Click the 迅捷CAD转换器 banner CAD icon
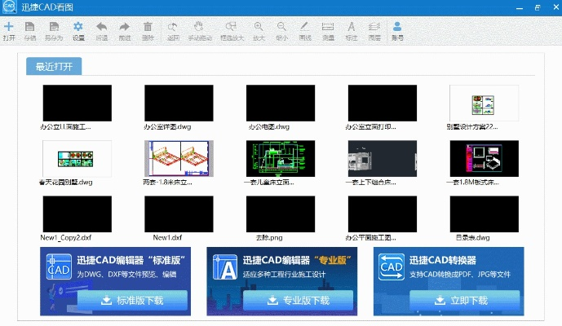The image size is (562, 326). click(x=392, y=267)
